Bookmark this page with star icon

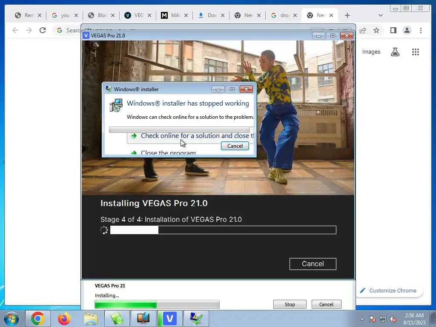[376, 30]
